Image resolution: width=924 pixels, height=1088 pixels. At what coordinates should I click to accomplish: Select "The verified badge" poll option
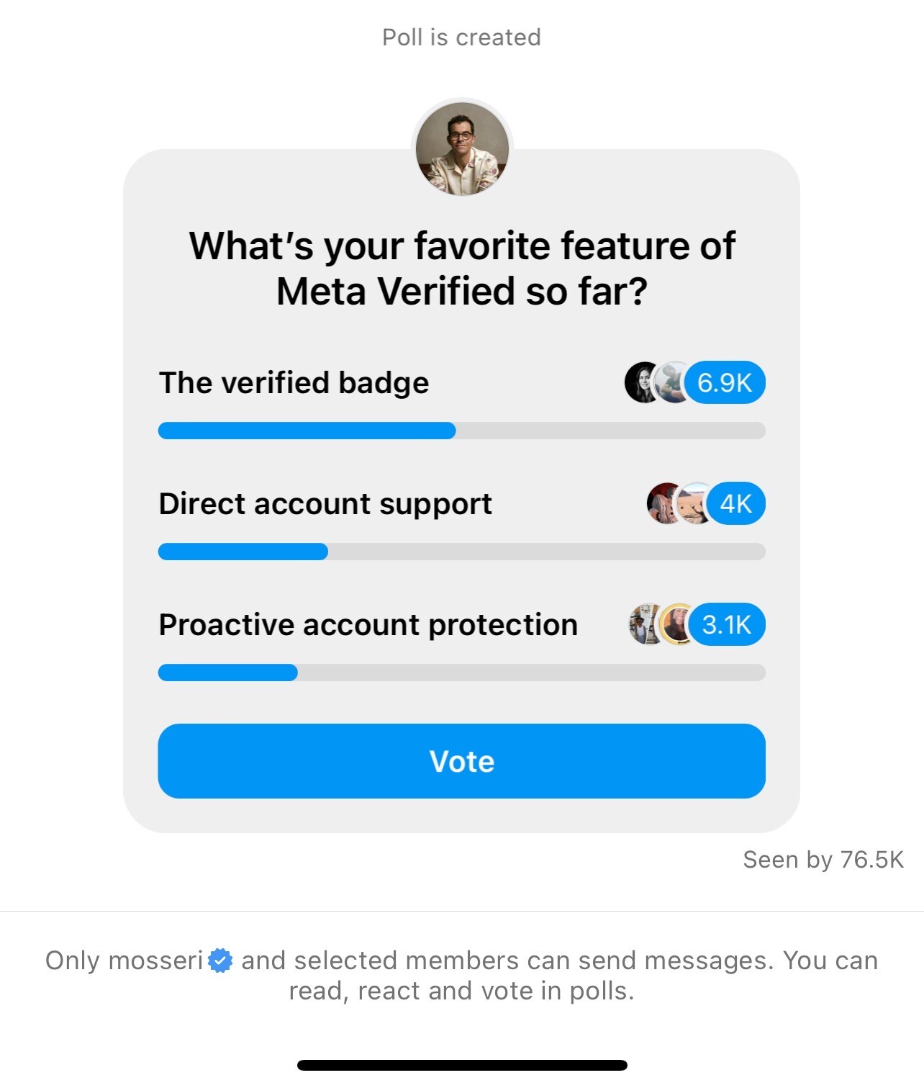(x=294, y=382)
